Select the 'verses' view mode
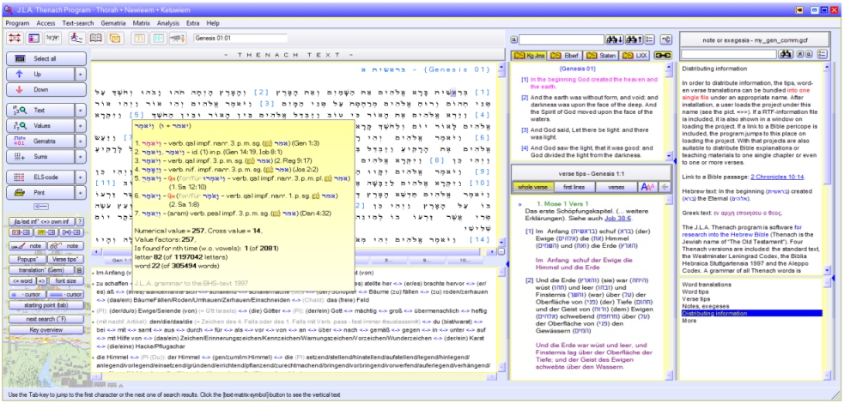This screenshot has width=844, height=403. pos(616,187)
